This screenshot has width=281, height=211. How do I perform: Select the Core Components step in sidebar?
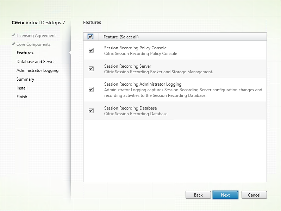33,44
